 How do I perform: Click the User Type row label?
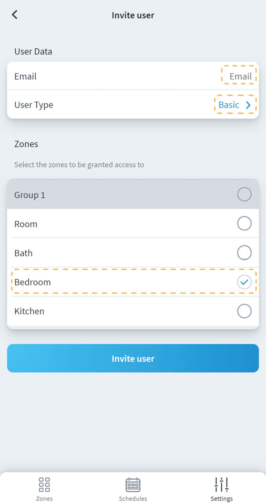(x=34, y=105)
